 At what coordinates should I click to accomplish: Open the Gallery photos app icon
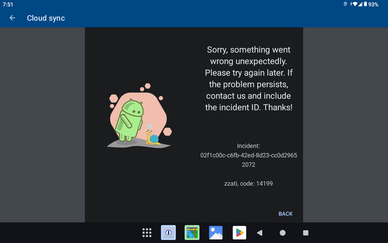coord(216,233)
